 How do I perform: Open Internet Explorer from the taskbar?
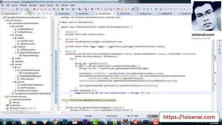[14, 122]
